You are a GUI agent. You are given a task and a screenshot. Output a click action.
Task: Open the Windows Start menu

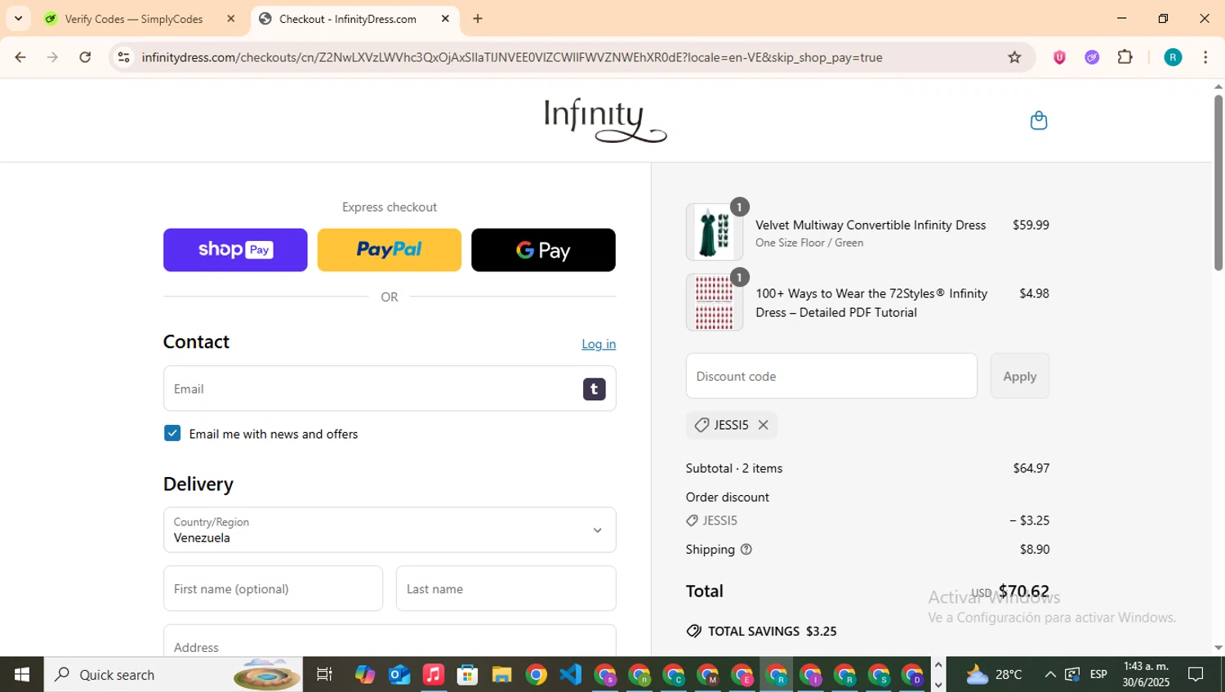tap(22, 675)
